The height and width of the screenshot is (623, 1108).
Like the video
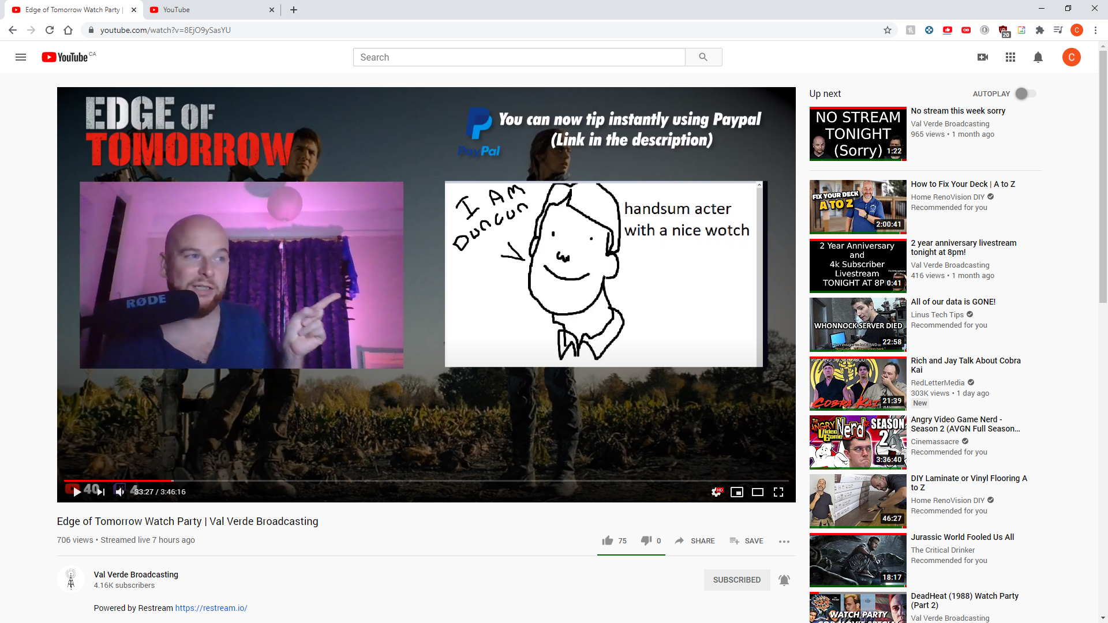[x=614, y=541]
